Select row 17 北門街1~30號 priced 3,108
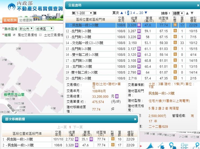This screenshot has width=200, height=149. point(132,61)
